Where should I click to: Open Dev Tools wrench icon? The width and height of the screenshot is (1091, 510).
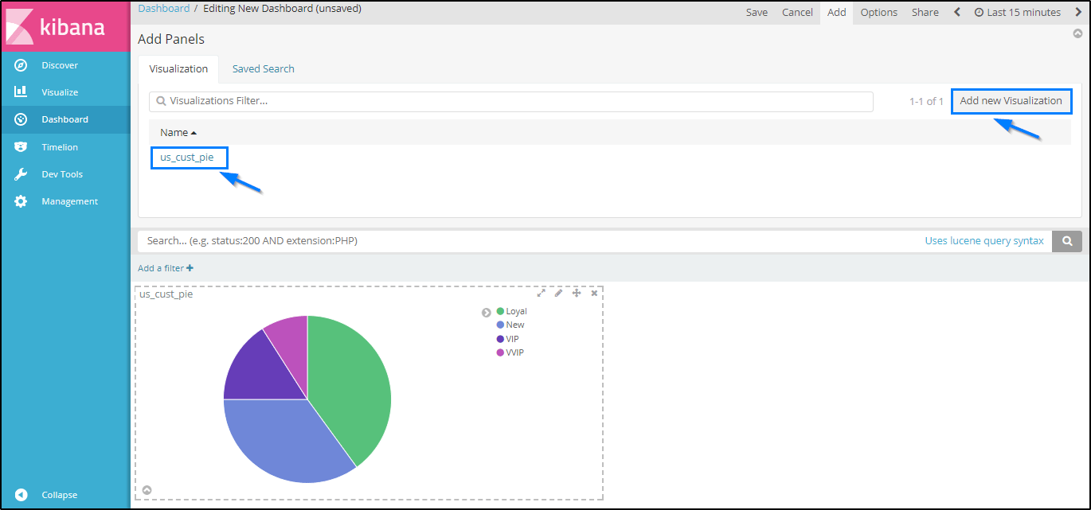pyautogui.click(x=22, y=174)
